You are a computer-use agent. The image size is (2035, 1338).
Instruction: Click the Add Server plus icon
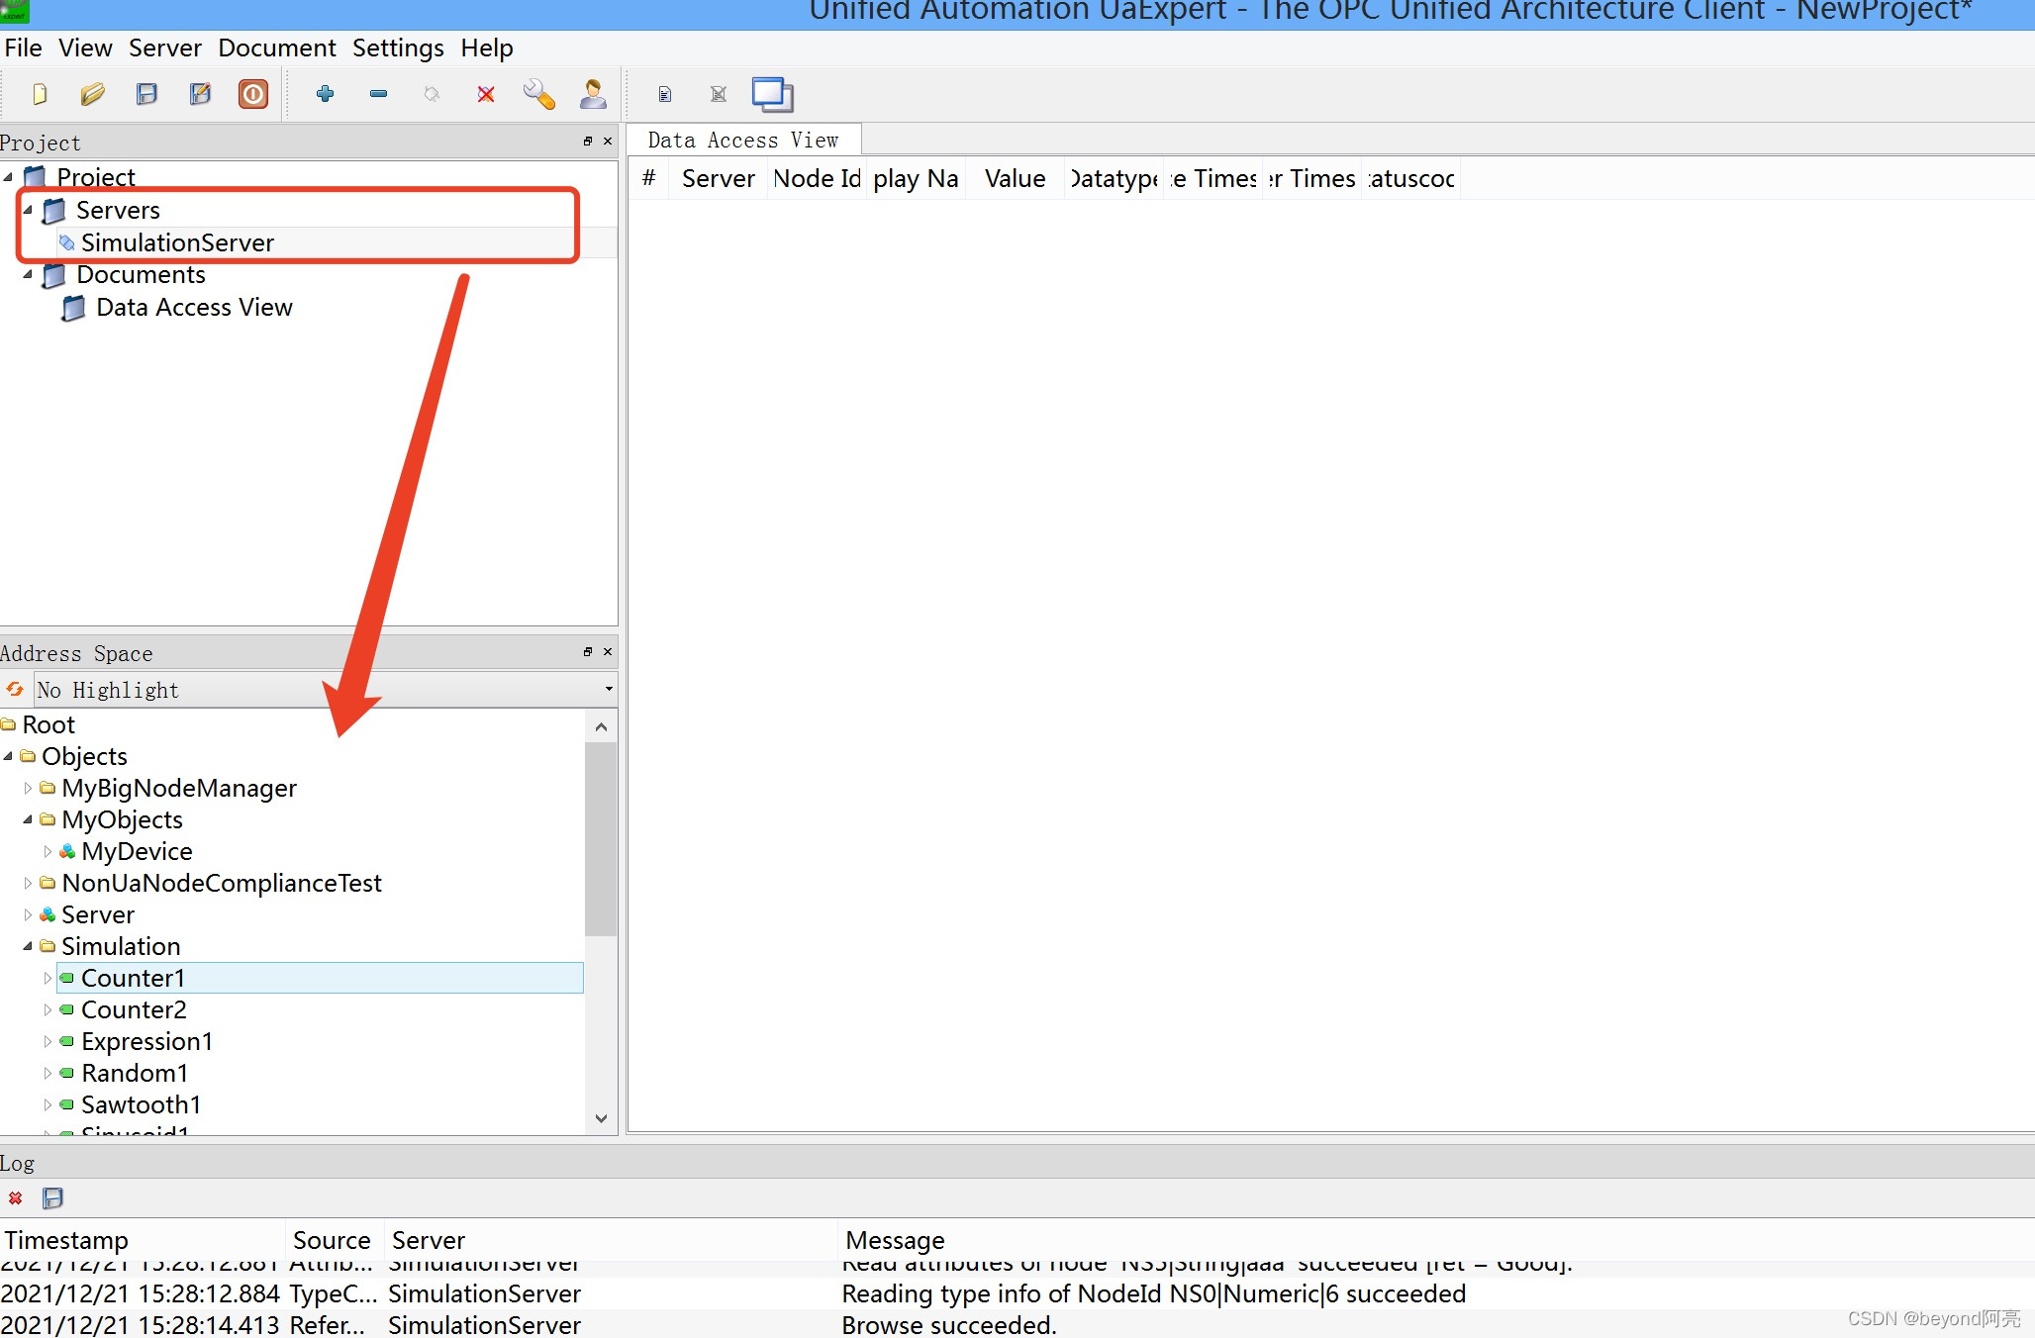[325, 94]
